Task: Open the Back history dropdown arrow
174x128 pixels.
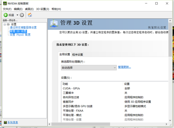Action: point(17,15)
